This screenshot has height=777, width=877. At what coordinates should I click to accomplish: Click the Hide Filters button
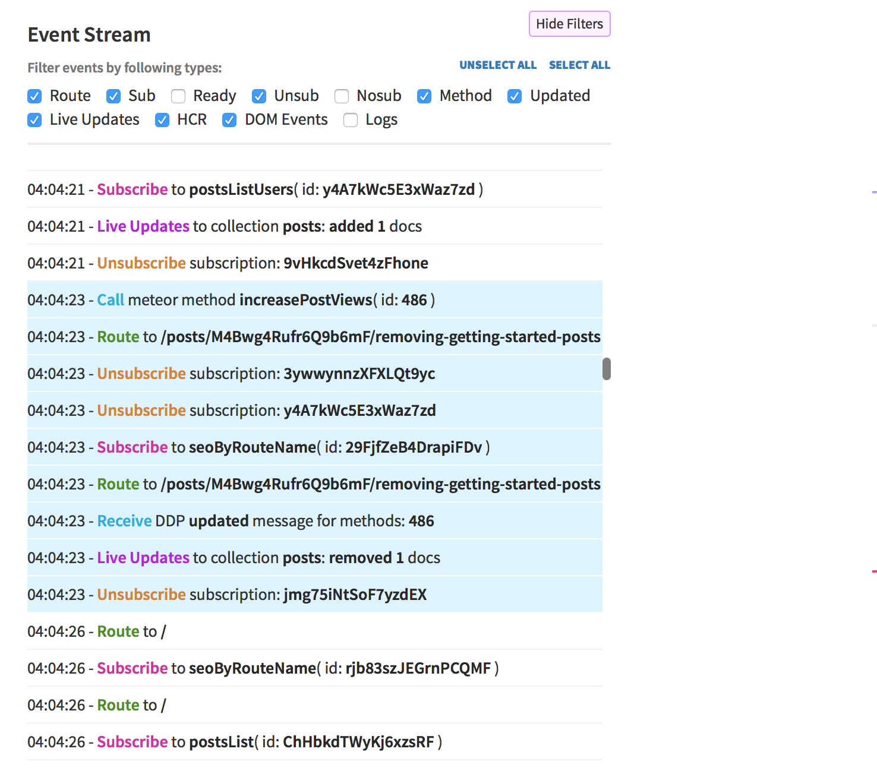569,24
